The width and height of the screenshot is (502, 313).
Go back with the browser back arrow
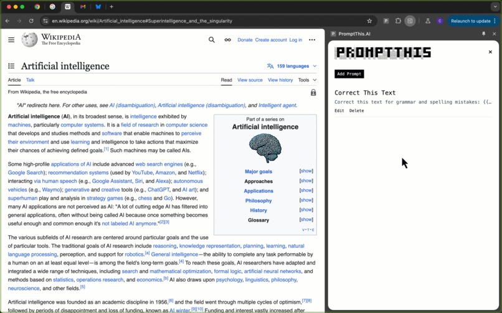(7, 21)
